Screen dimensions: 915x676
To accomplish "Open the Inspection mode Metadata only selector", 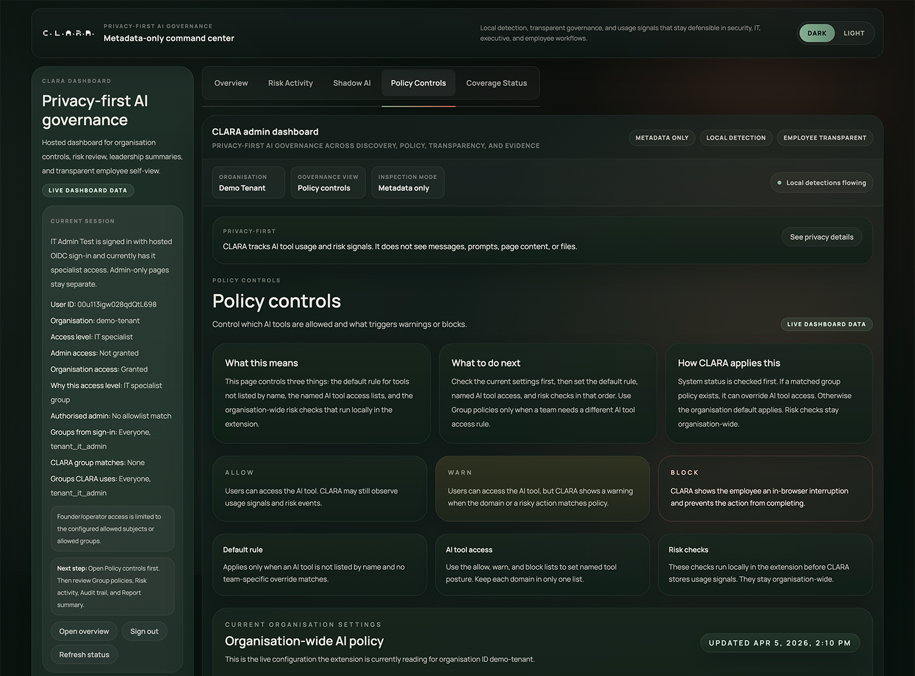I will coord(407,182).
